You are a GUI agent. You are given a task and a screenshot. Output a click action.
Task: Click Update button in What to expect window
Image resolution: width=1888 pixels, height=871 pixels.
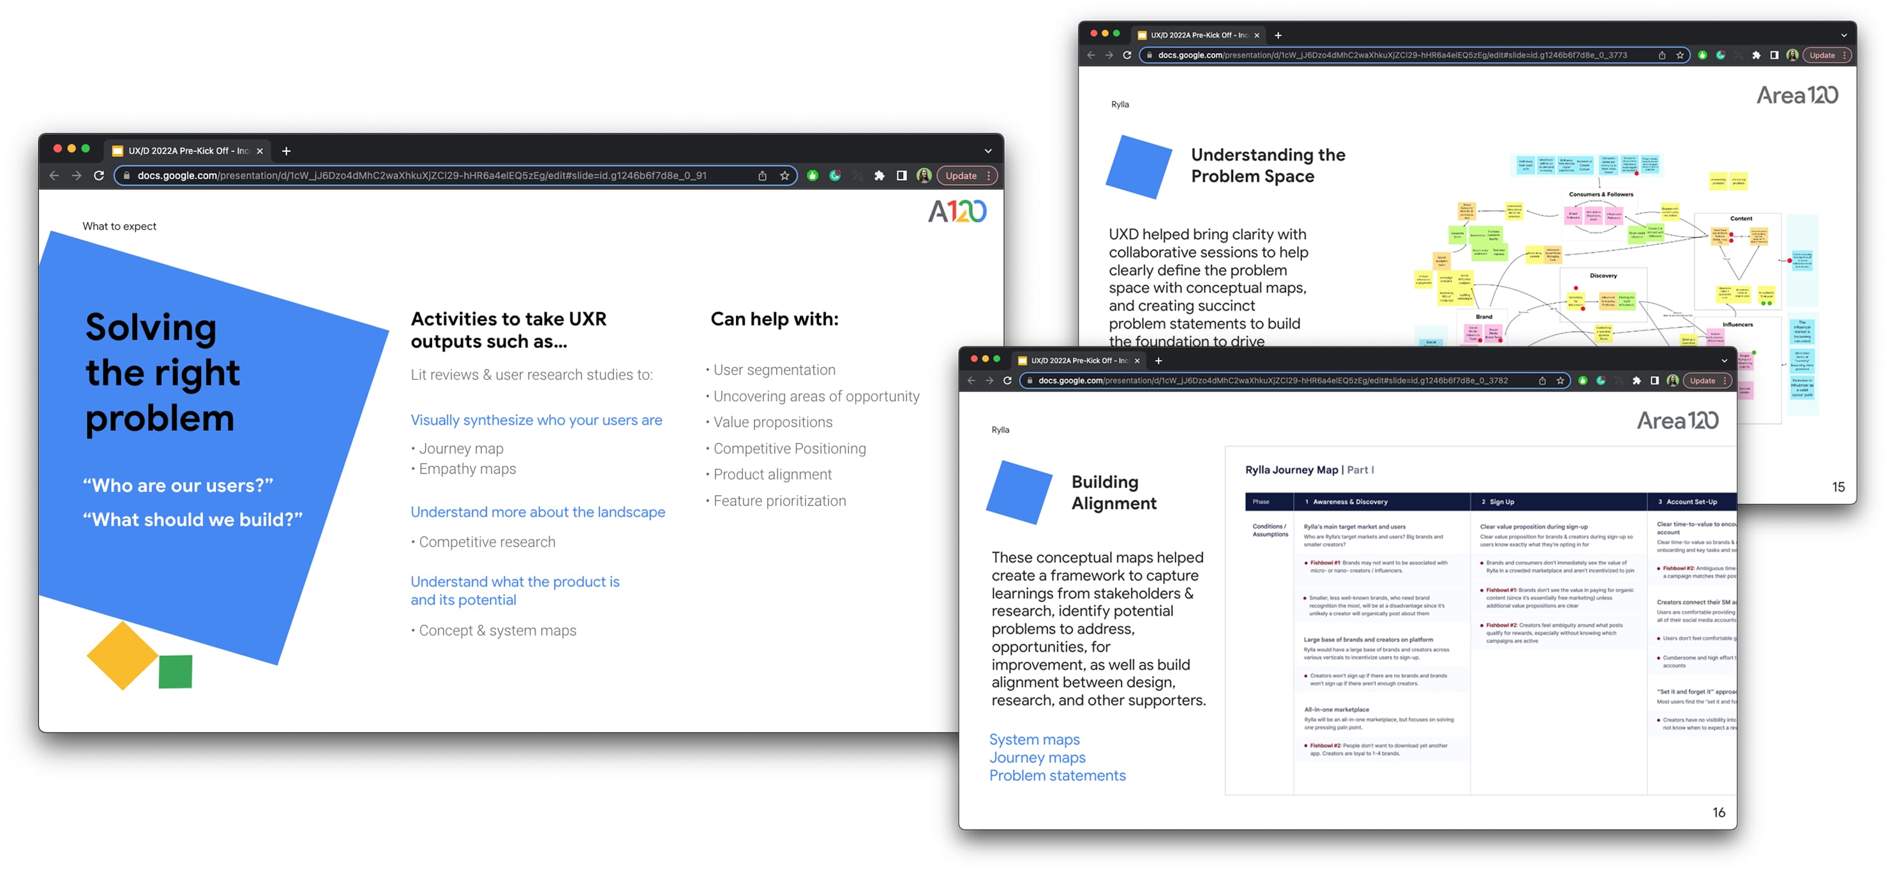tap(961, 176)
